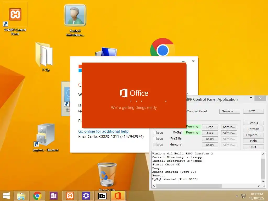Screen dimensions: 268x201
Task: Click the 'Status Check OK' log line
Action: [x=166, y=165]
